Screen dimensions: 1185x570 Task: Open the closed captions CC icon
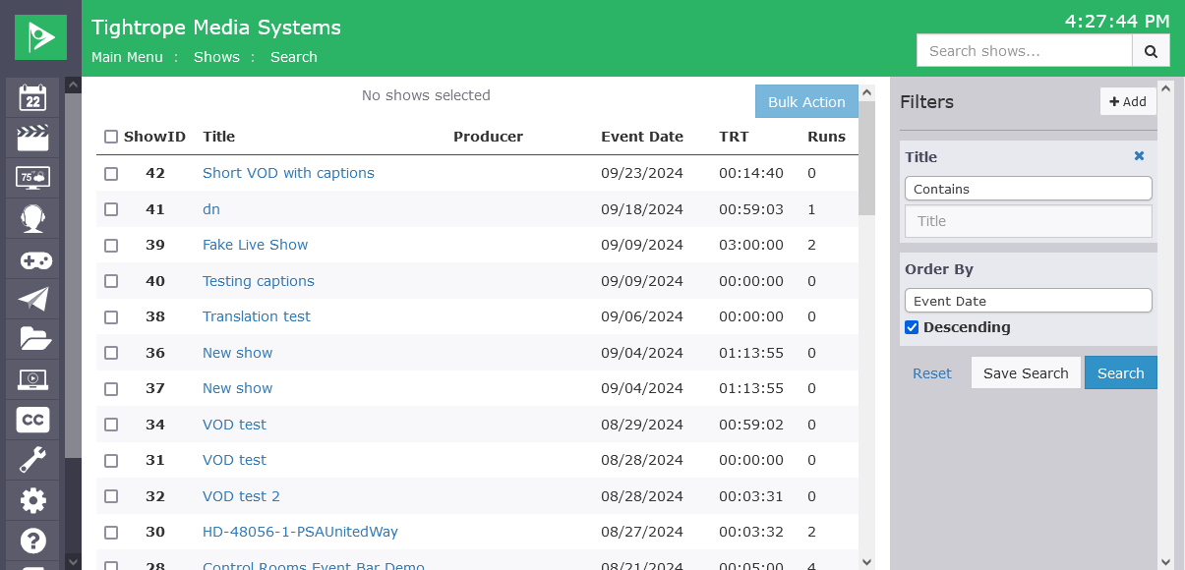[x=32, y=420]
